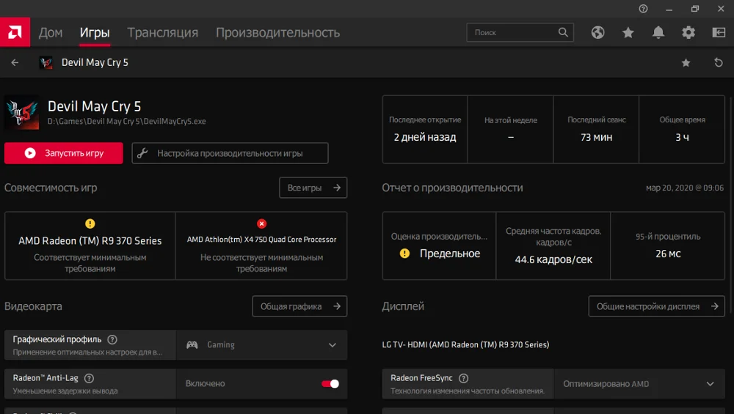
Task: Click the game path D:\Games text
Action: pyautogui.click(x=126, y=122)
